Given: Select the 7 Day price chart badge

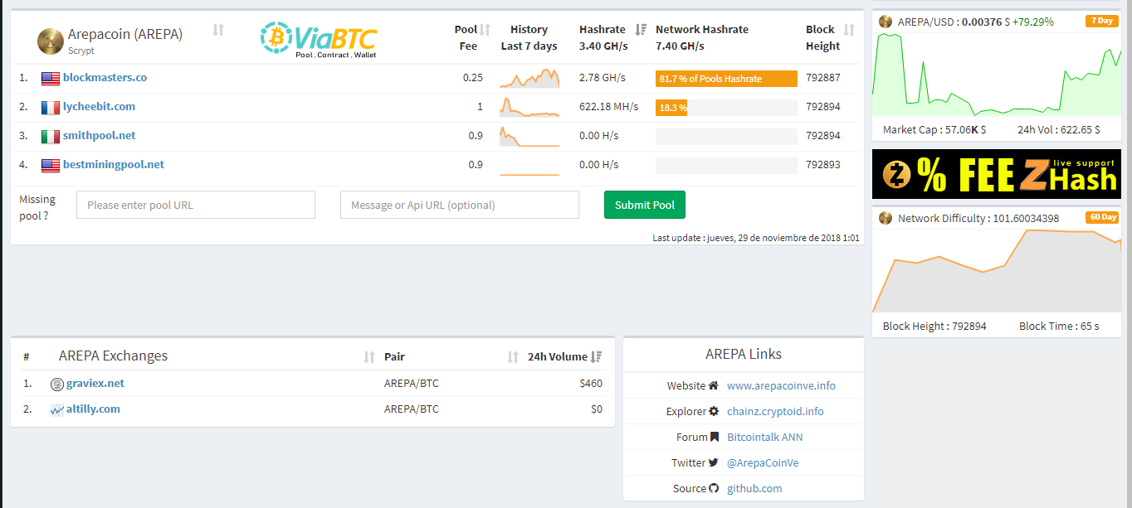Looking at the screenshot, I should [1100, 21].
